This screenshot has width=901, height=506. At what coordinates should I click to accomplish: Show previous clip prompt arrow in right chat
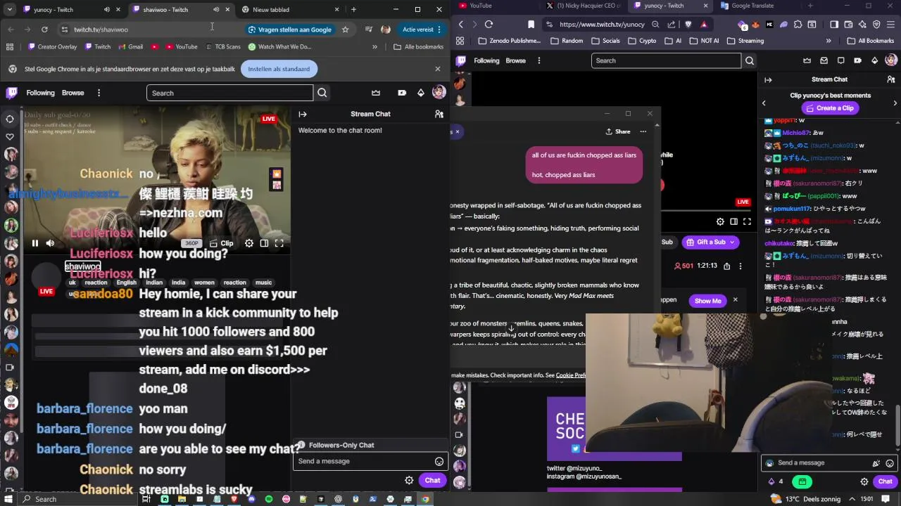764,103
